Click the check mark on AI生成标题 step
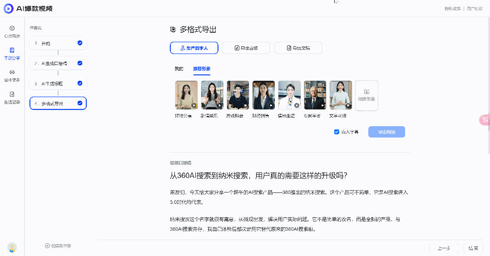 pyautogui.click(x=80, y=84)
